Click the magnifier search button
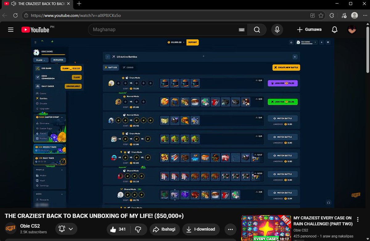Image resolution: width=370 pixels, height=241 pixels. point(257,30)
